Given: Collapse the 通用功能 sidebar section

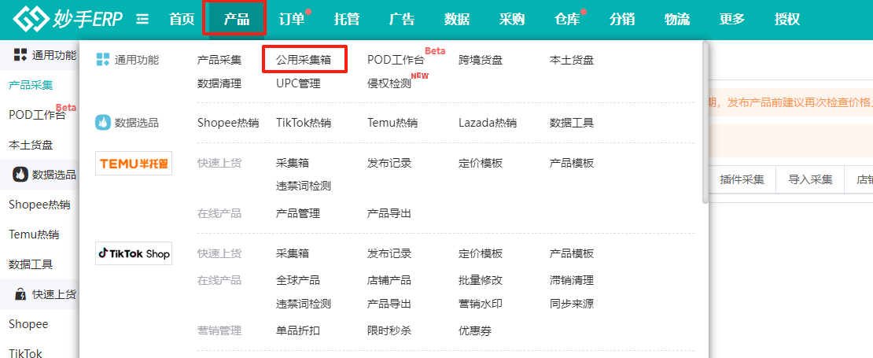Looking at the screenshot, I should pos(44,55).
